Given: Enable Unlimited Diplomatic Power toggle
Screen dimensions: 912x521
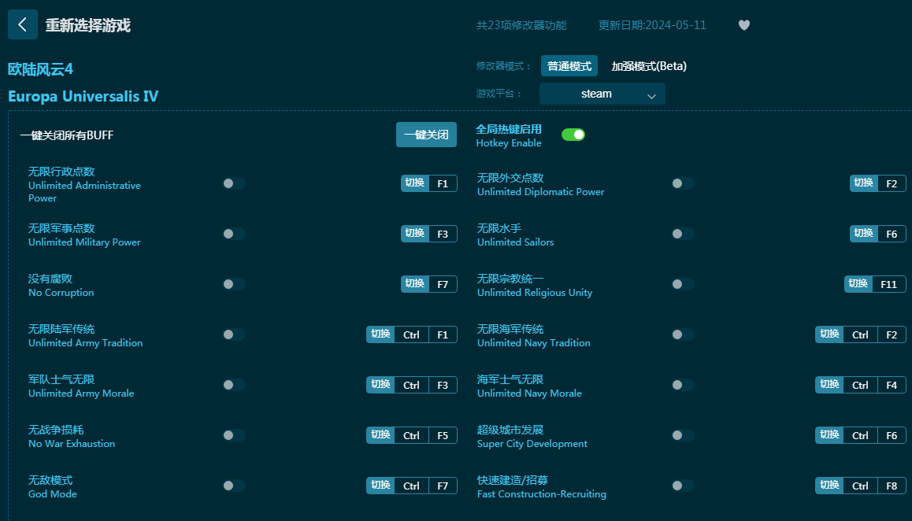Looking at the screenshot, I should [683, 183].
